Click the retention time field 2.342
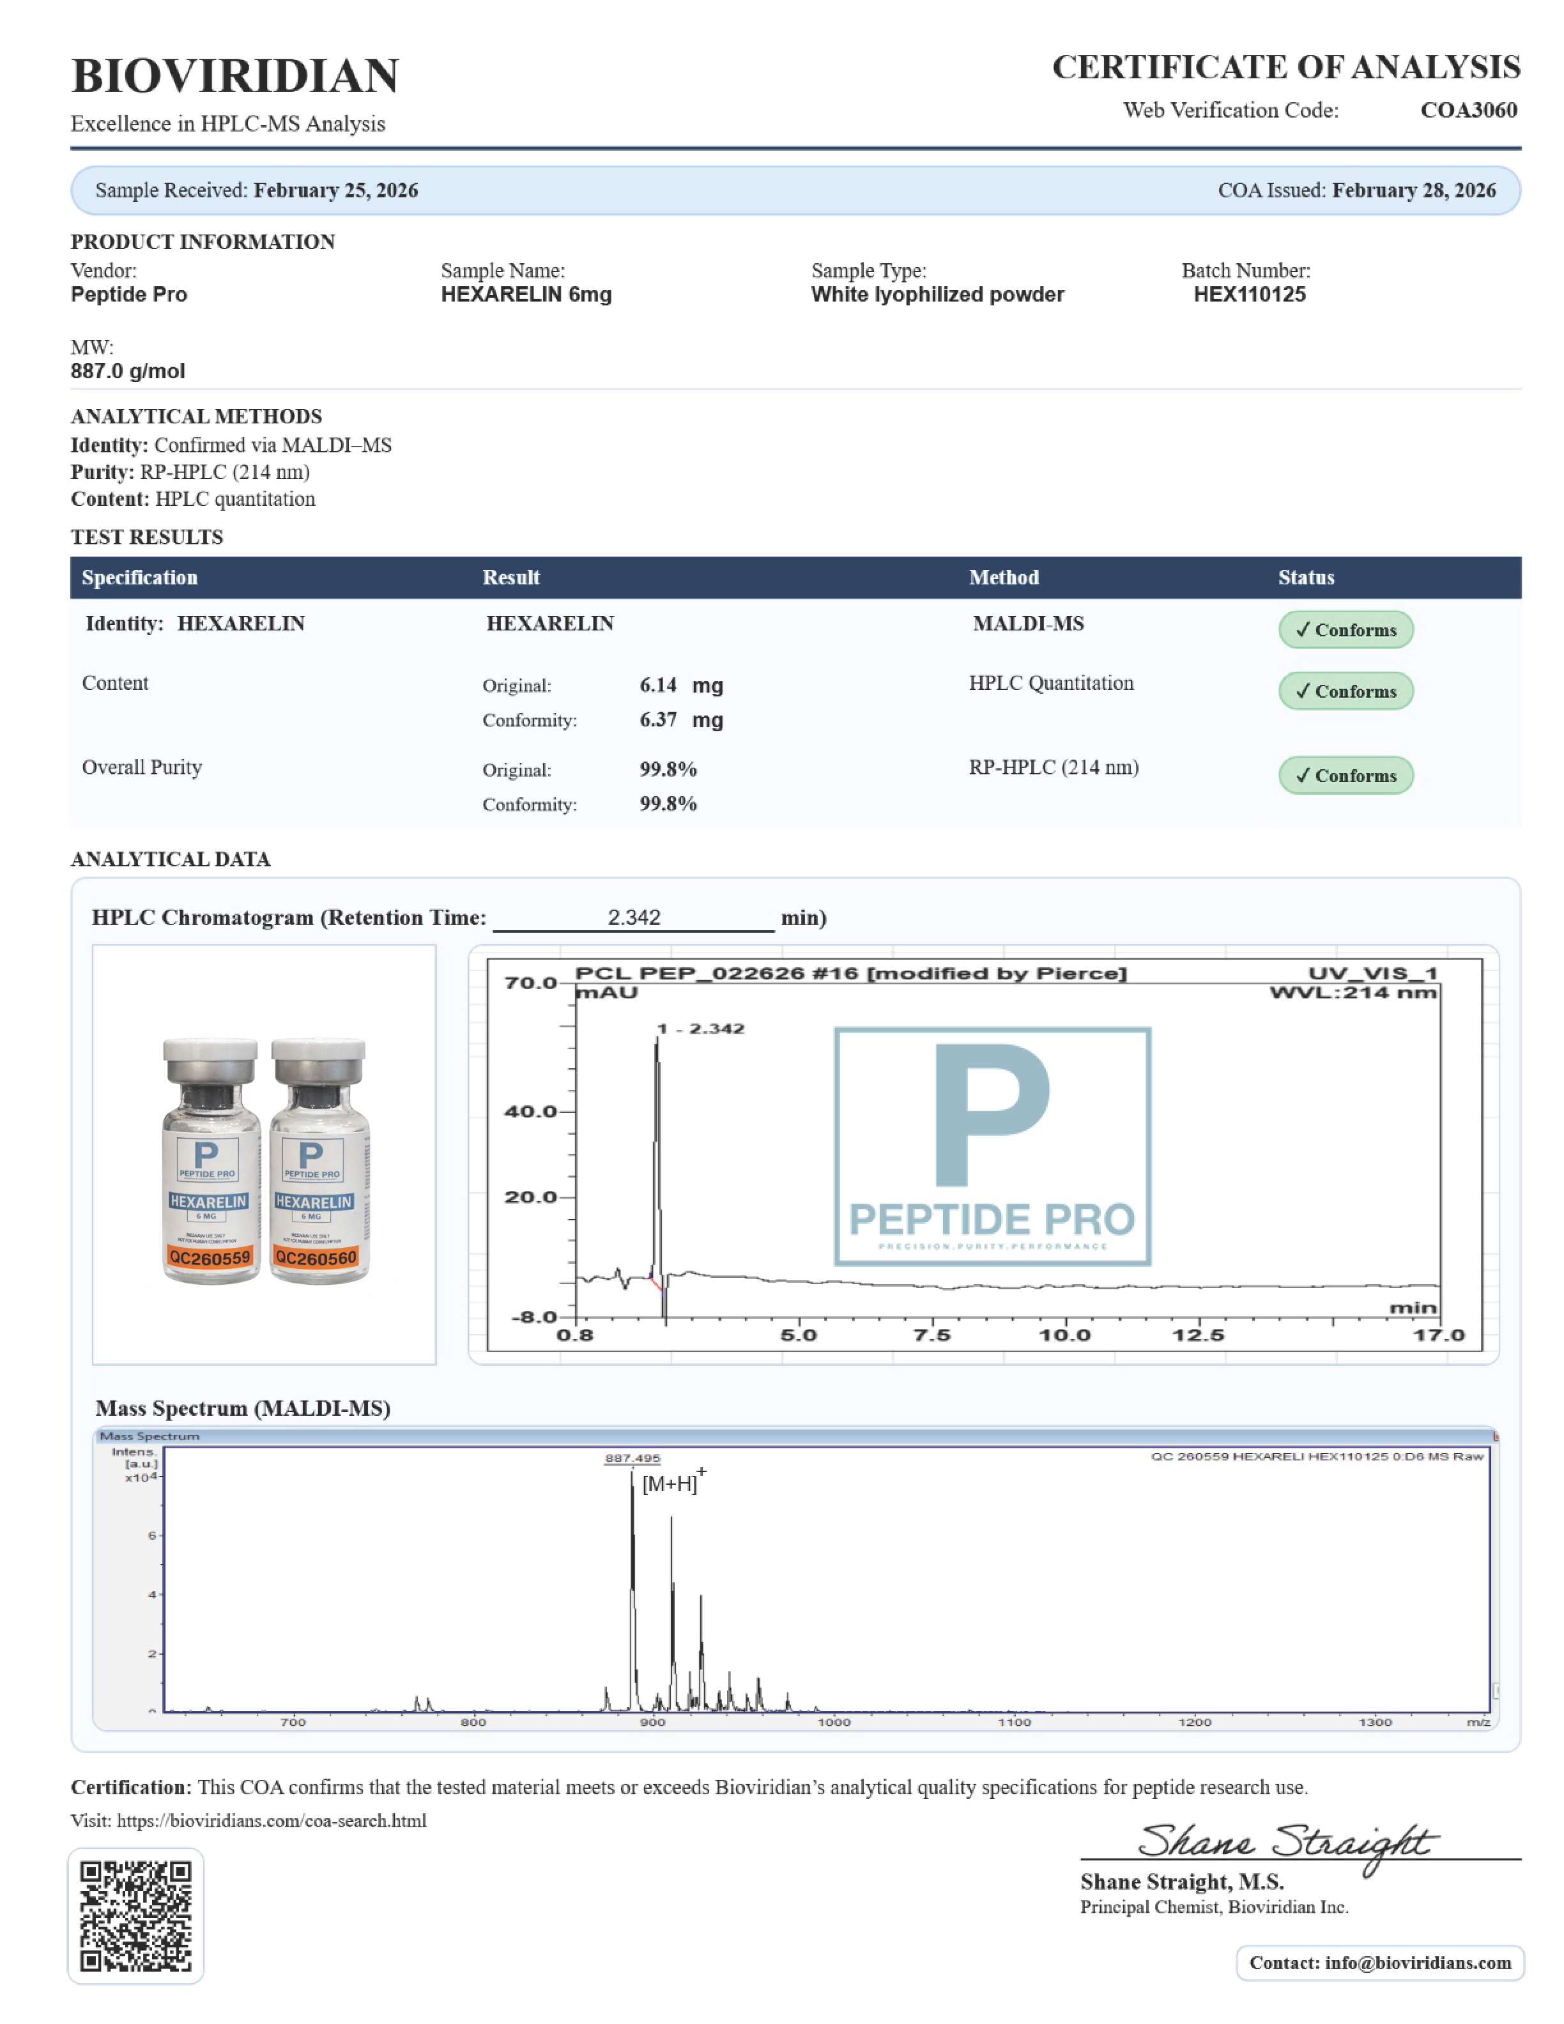Viewport: 1564px width, 2024px height. point(634,917)
